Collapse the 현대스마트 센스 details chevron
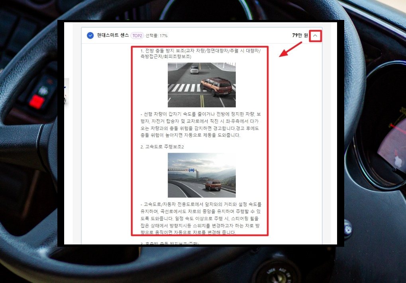Viewport: 406px width, 283px height. [x=315, y=36]
